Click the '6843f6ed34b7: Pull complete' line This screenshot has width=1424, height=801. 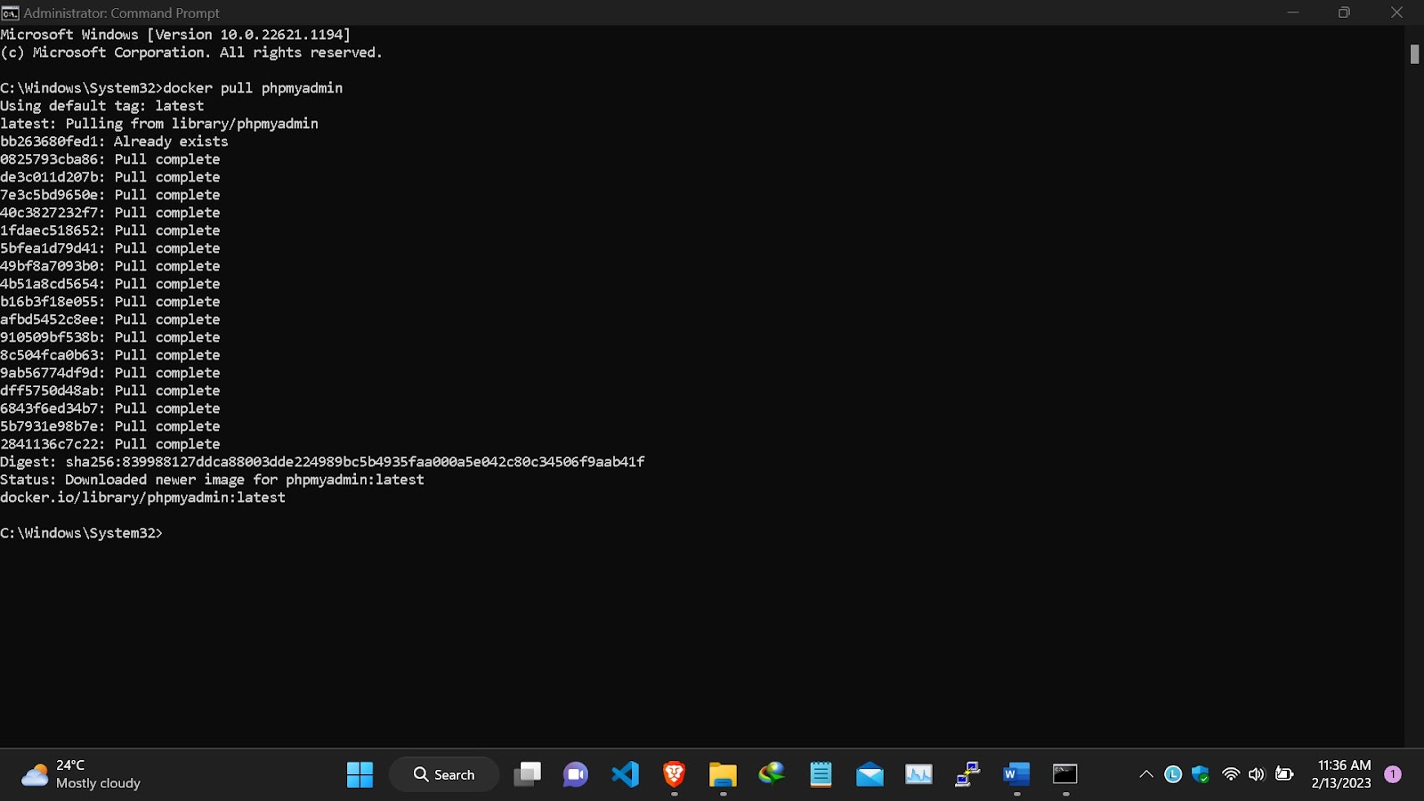pos(110,409)
